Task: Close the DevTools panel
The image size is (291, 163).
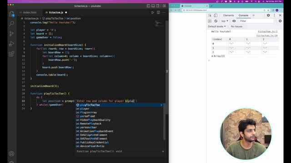Action: [280, 15]
